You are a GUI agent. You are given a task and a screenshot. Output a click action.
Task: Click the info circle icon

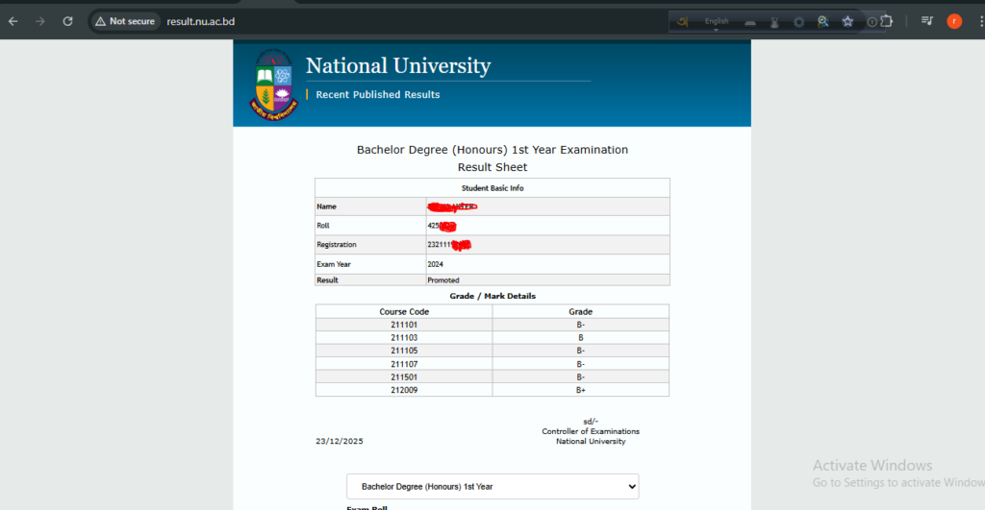tap(871, 21)
